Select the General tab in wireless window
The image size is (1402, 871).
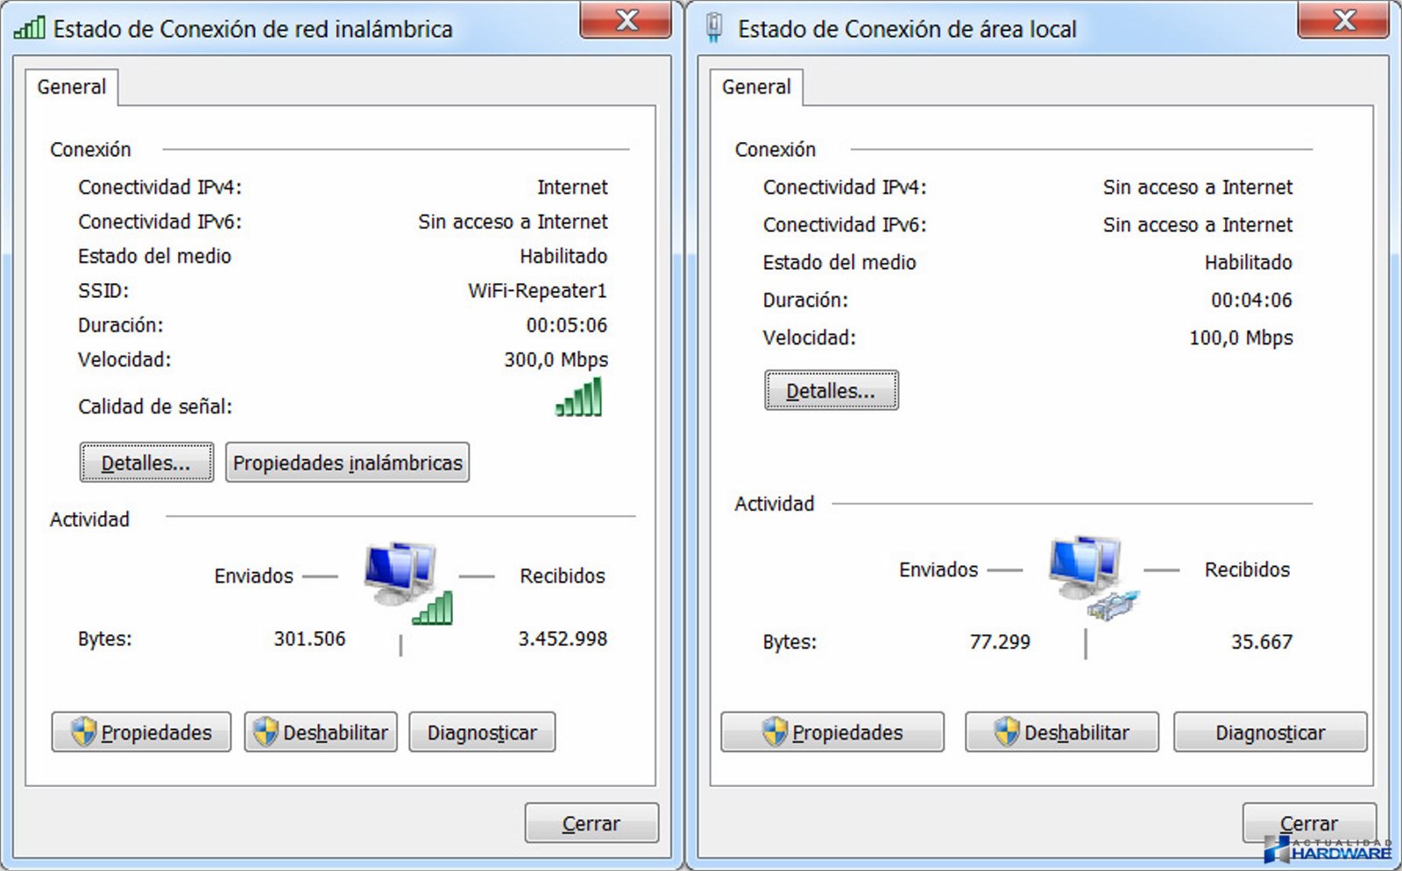(71, 87)
